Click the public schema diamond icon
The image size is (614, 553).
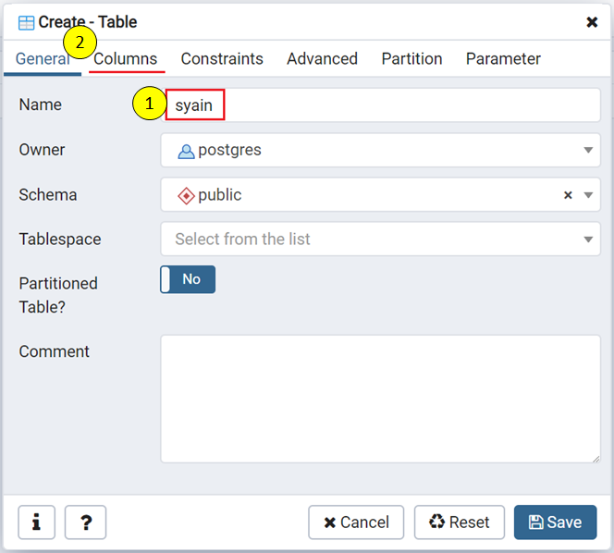tap(186, 195)
